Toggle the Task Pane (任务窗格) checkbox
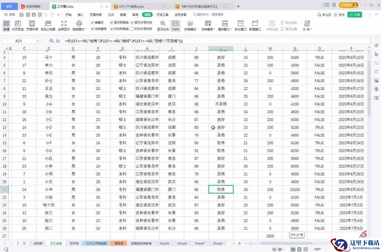The width and height of the screenshot is (381, 252). (x=92, y=29)
